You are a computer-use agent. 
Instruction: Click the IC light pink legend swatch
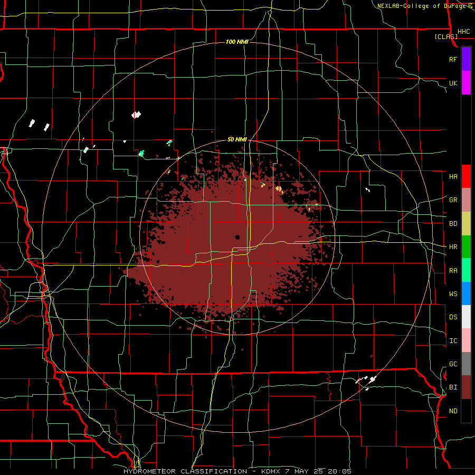[466, 340]
